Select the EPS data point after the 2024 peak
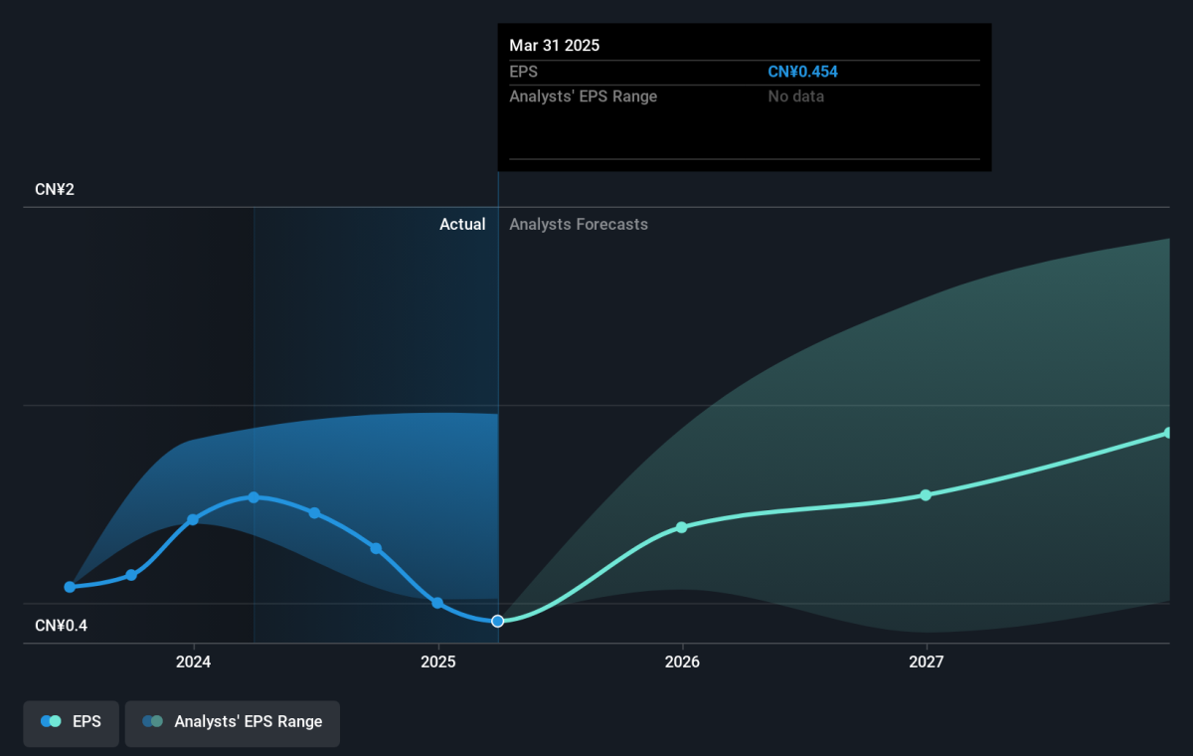Screen dimensions: 1193x756 tap(314, 513)
